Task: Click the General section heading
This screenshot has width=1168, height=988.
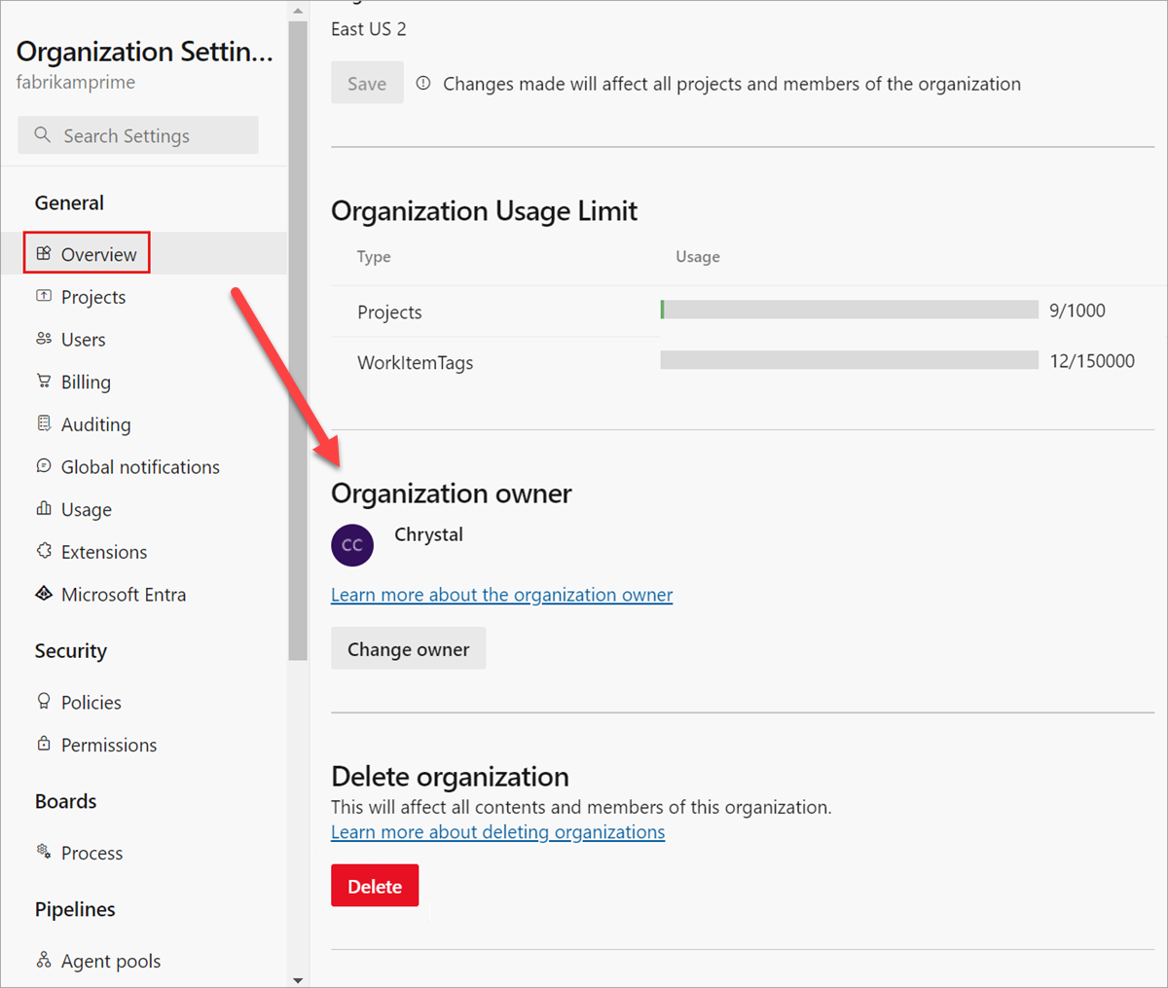Action: click(x=69, y=203)
